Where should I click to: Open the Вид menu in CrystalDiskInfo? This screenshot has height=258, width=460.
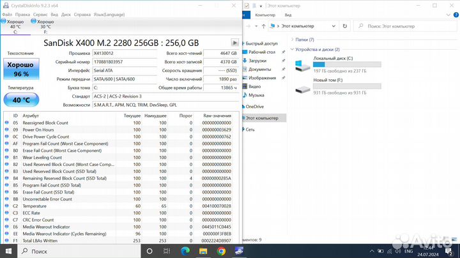[x=54, y=14]
